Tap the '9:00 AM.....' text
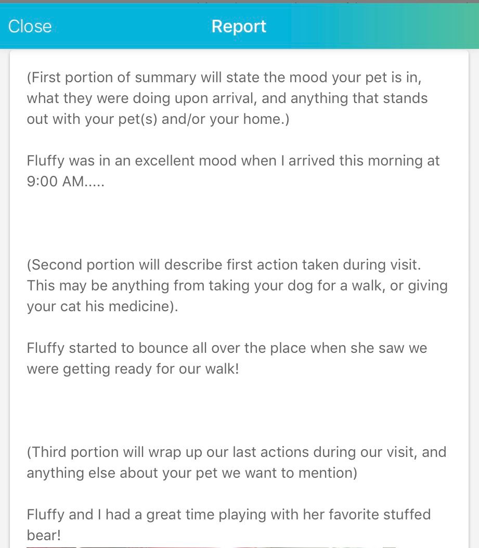Screen dimensions: 479x548 coord(66,182)
